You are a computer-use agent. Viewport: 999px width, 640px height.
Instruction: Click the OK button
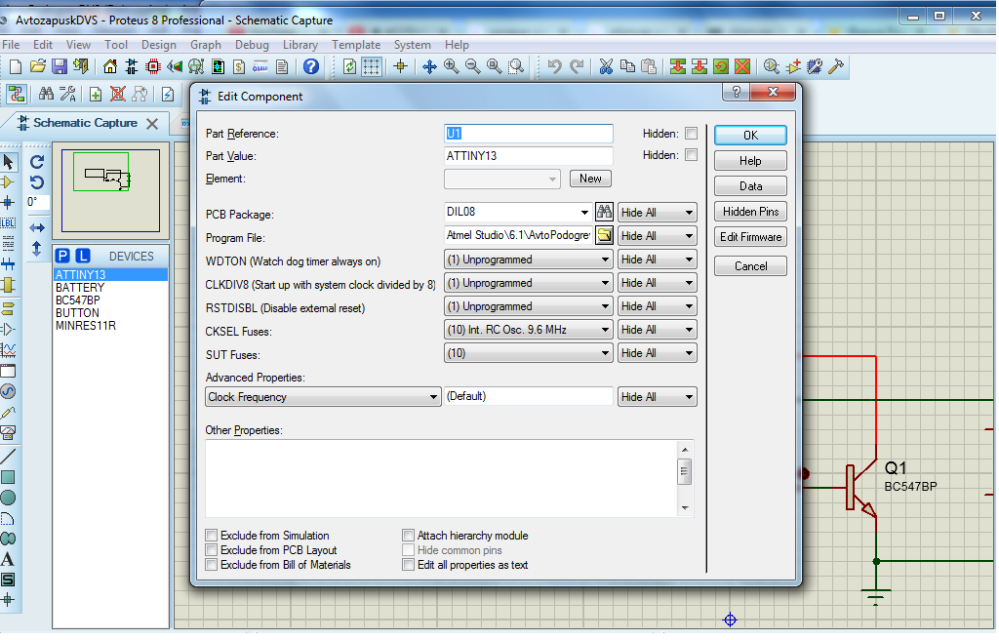click(x=750, y=136)
